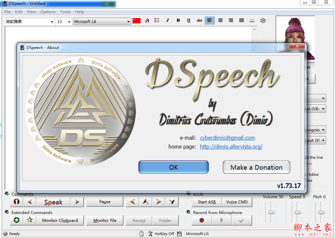Click the Speak button
335x238 pixels.
click(53, 202)
